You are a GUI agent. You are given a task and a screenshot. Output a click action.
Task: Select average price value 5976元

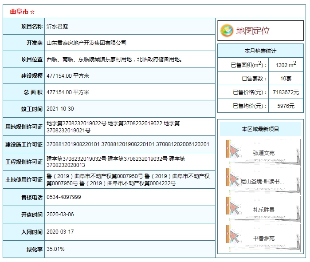click(286, 106)
